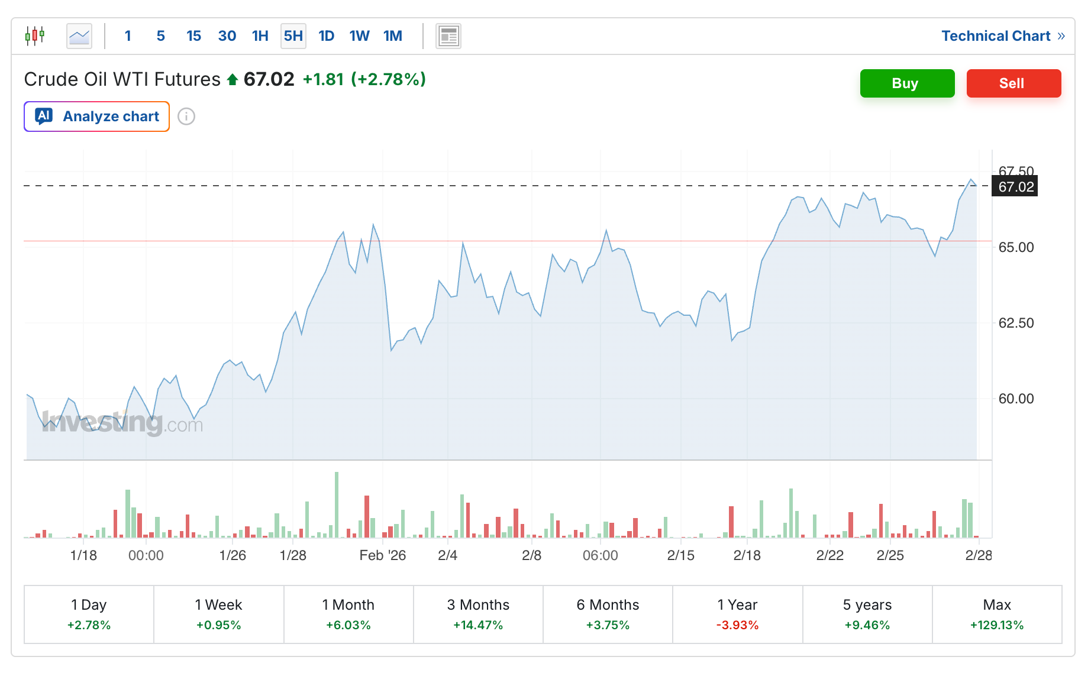This screenshot has width=1091, height=673.
Task: Click the 65.00 price axis label
Action: point(1016,247)
